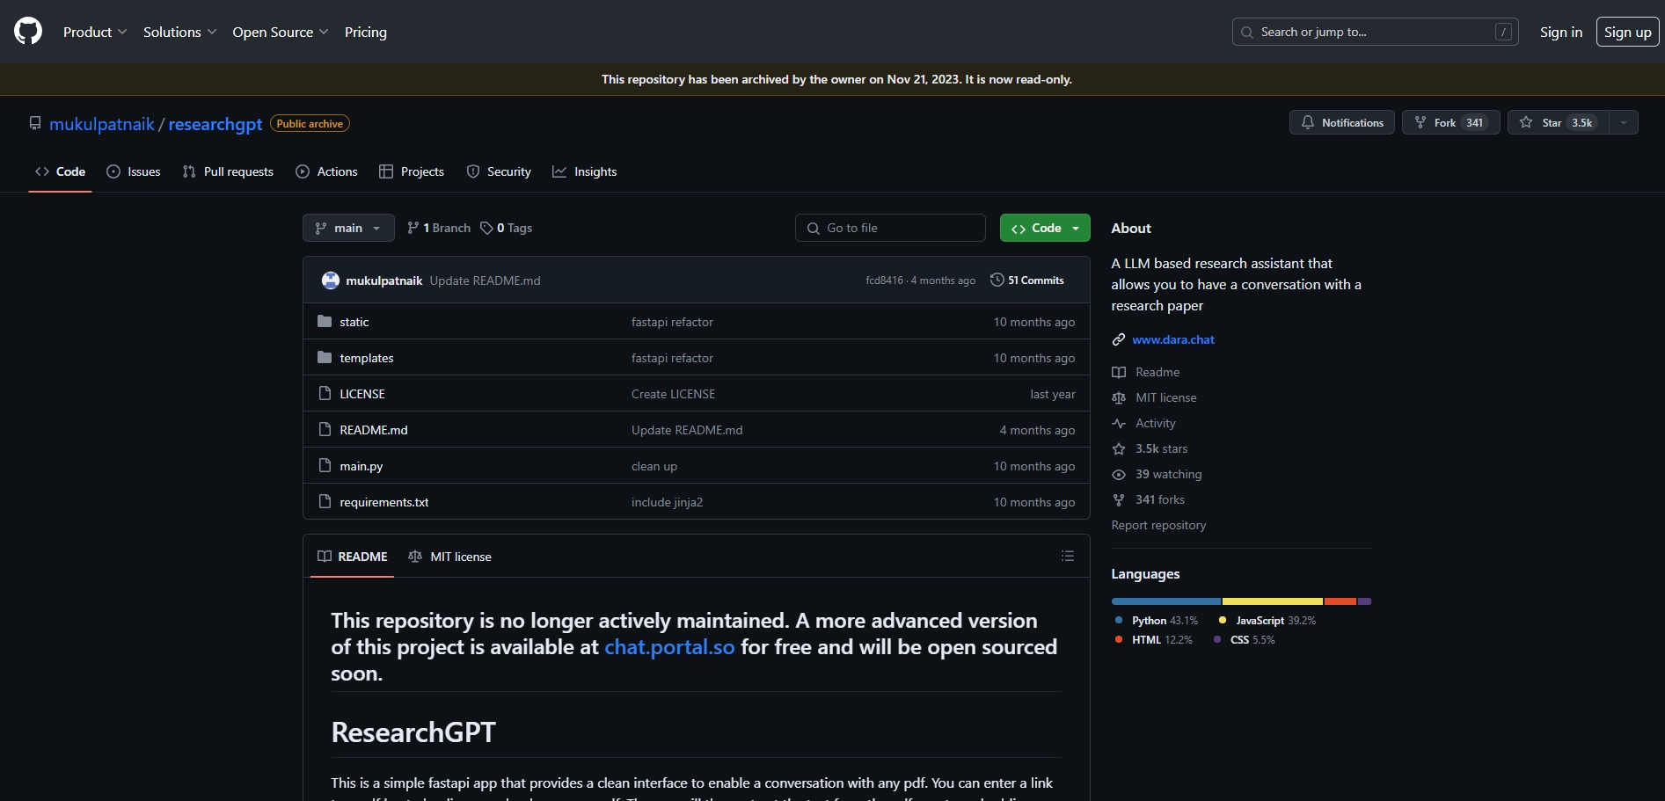Click the LICENSE file icon
The height and width of the screenshot is (801, 1665).
coord(325,393)
